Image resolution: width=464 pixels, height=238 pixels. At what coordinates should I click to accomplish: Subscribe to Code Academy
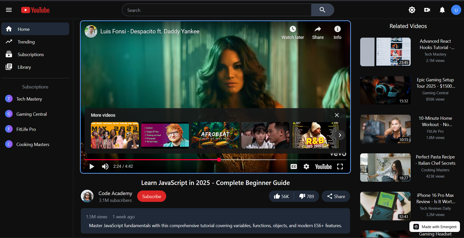click(152, 196)
